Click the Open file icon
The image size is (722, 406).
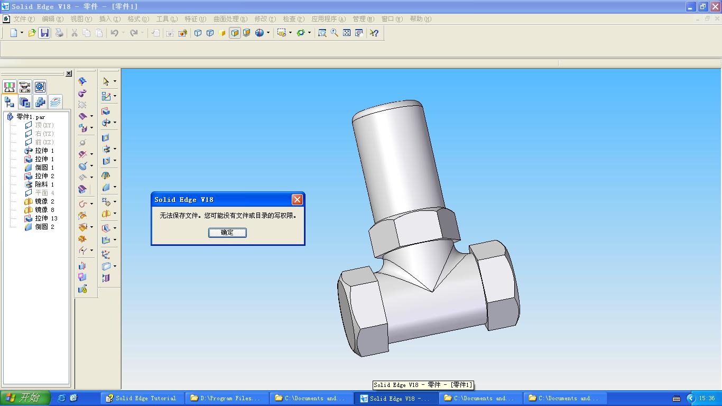pyautogui.click(x=32, y=33)
